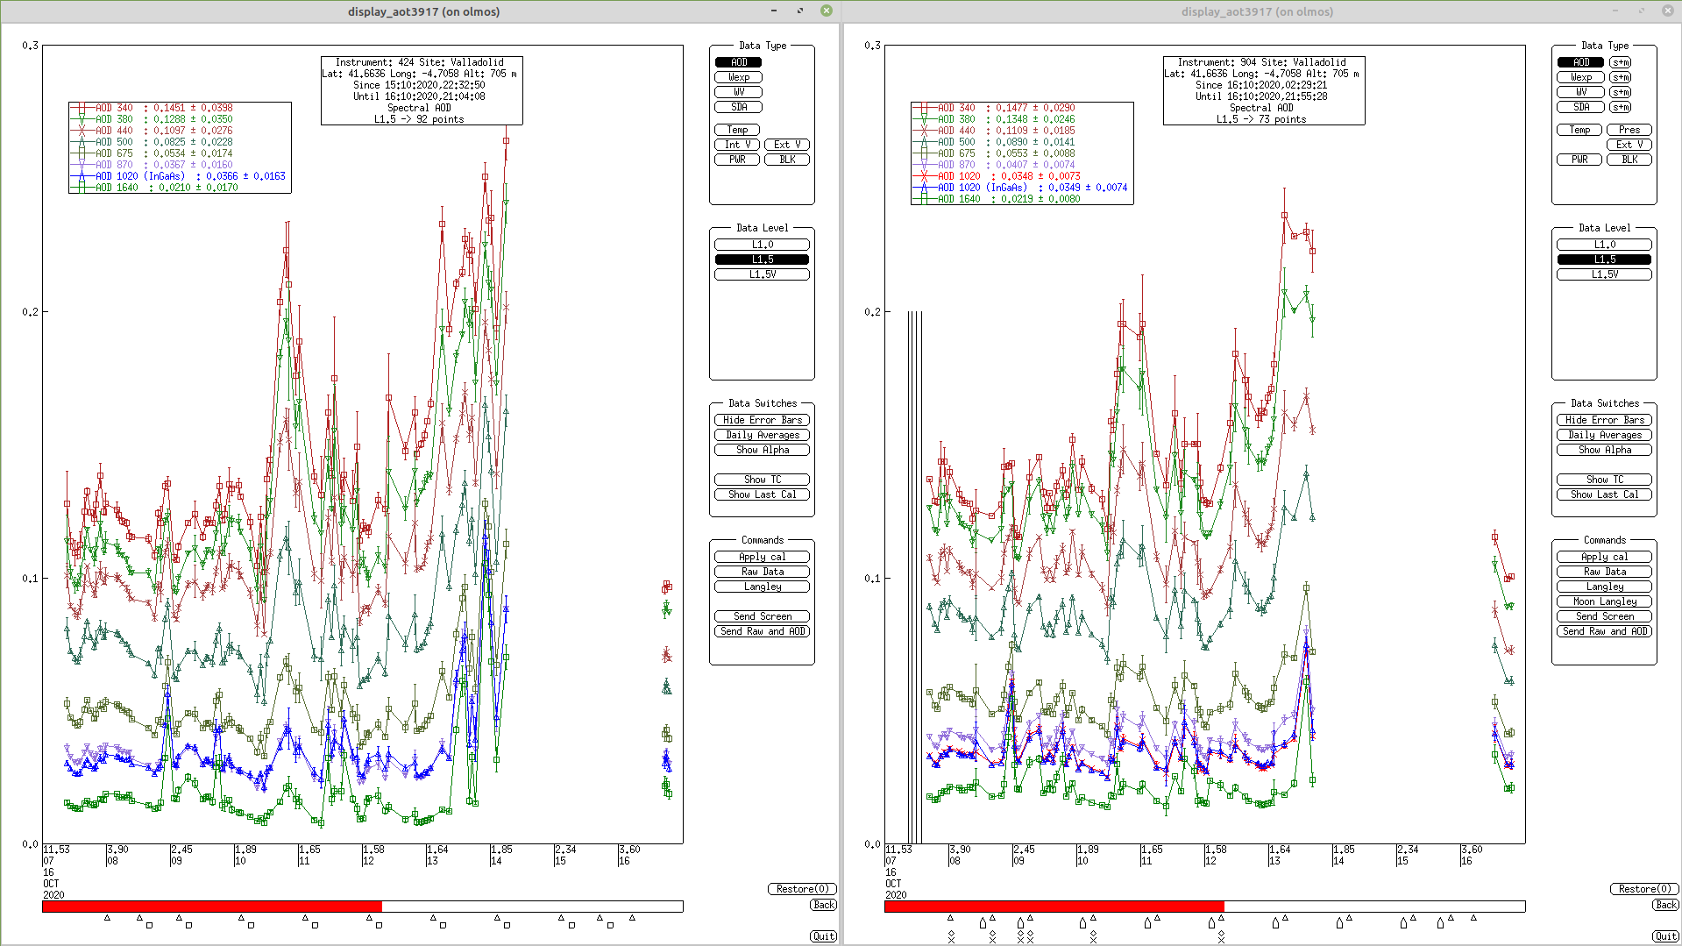Show PWR data in Instrument 904 window
This screenshot has width=1682, height=946.
[x=1579, y=160]
